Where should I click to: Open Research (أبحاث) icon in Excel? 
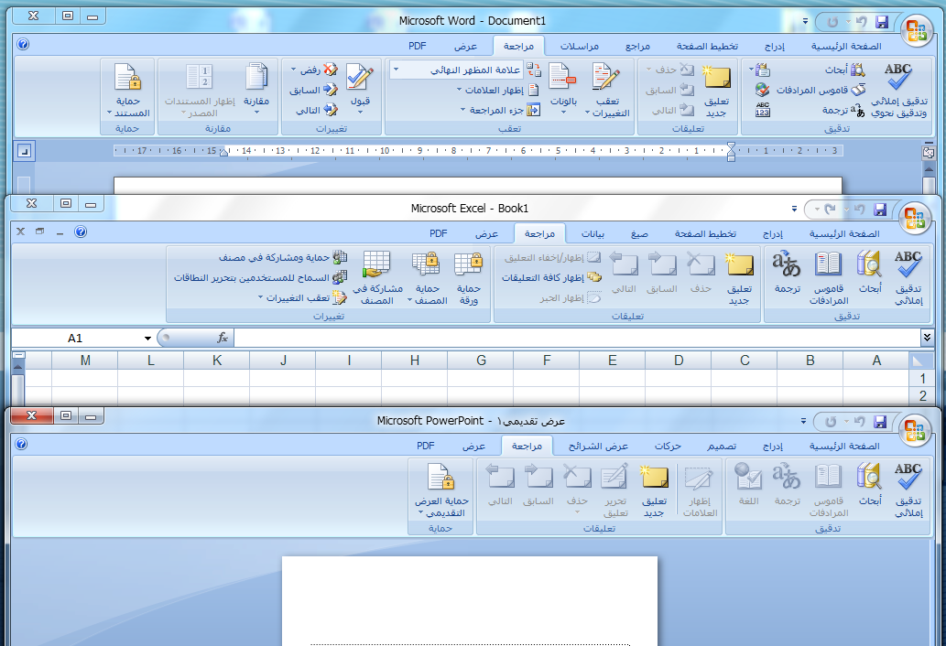[x=869, y=265]
